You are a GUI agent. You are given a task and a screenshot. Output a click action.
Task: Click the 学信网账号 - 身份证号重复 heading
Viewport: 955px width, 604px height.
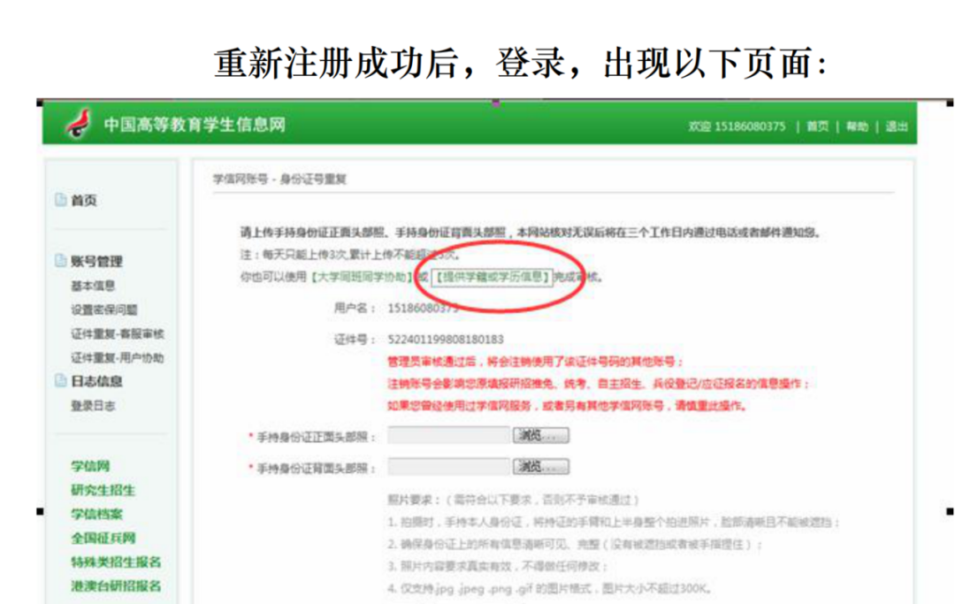click(279, 179)
